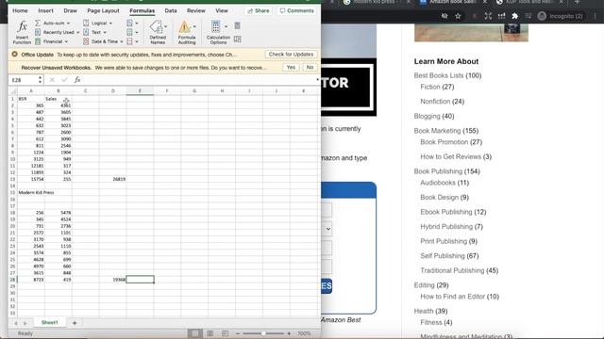The image size is (604, 339).
Task: Open the Comments pane in Excel
Action: tap(296, 10)
